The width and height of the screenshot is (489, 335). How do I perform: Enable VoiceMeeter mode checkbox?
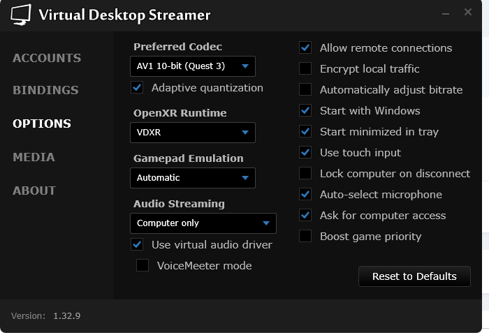(x=143, y=265)
